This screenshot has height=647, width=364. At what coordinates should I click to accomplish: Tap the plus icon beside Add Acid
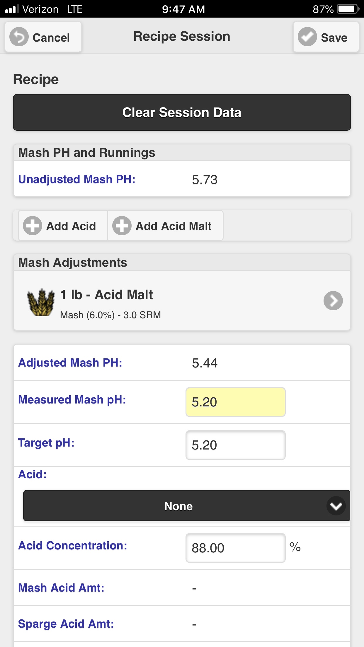point(33,226)
